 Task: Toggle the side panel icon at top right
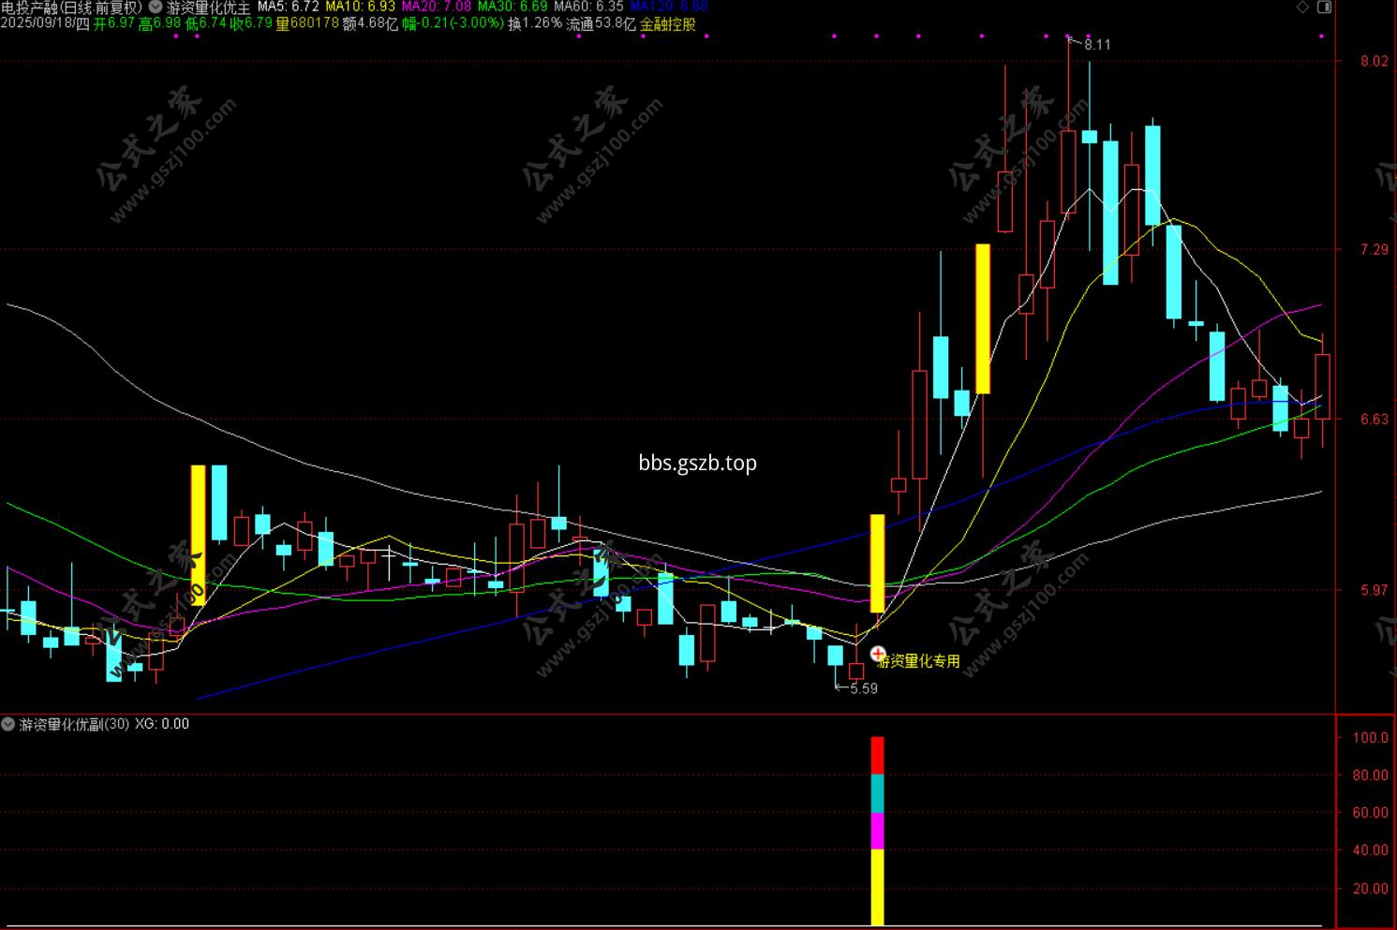coord(1324,7)
